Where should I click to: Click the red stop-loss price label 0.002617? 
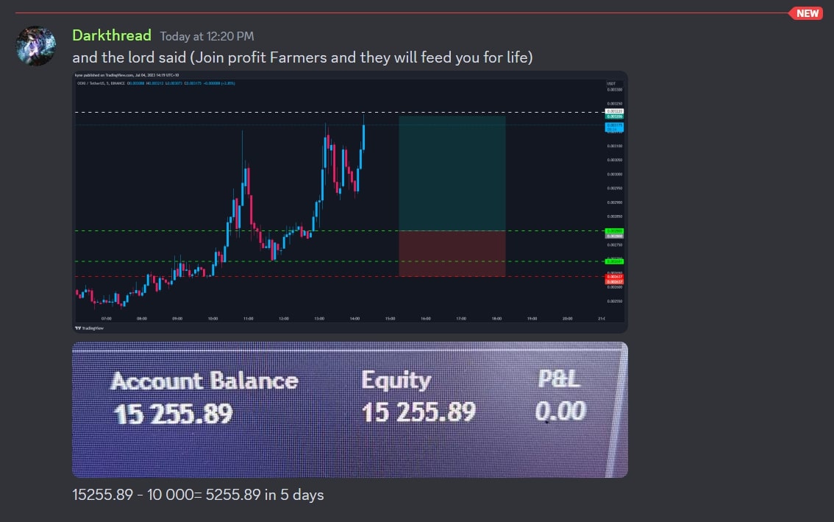click(614, 278)
